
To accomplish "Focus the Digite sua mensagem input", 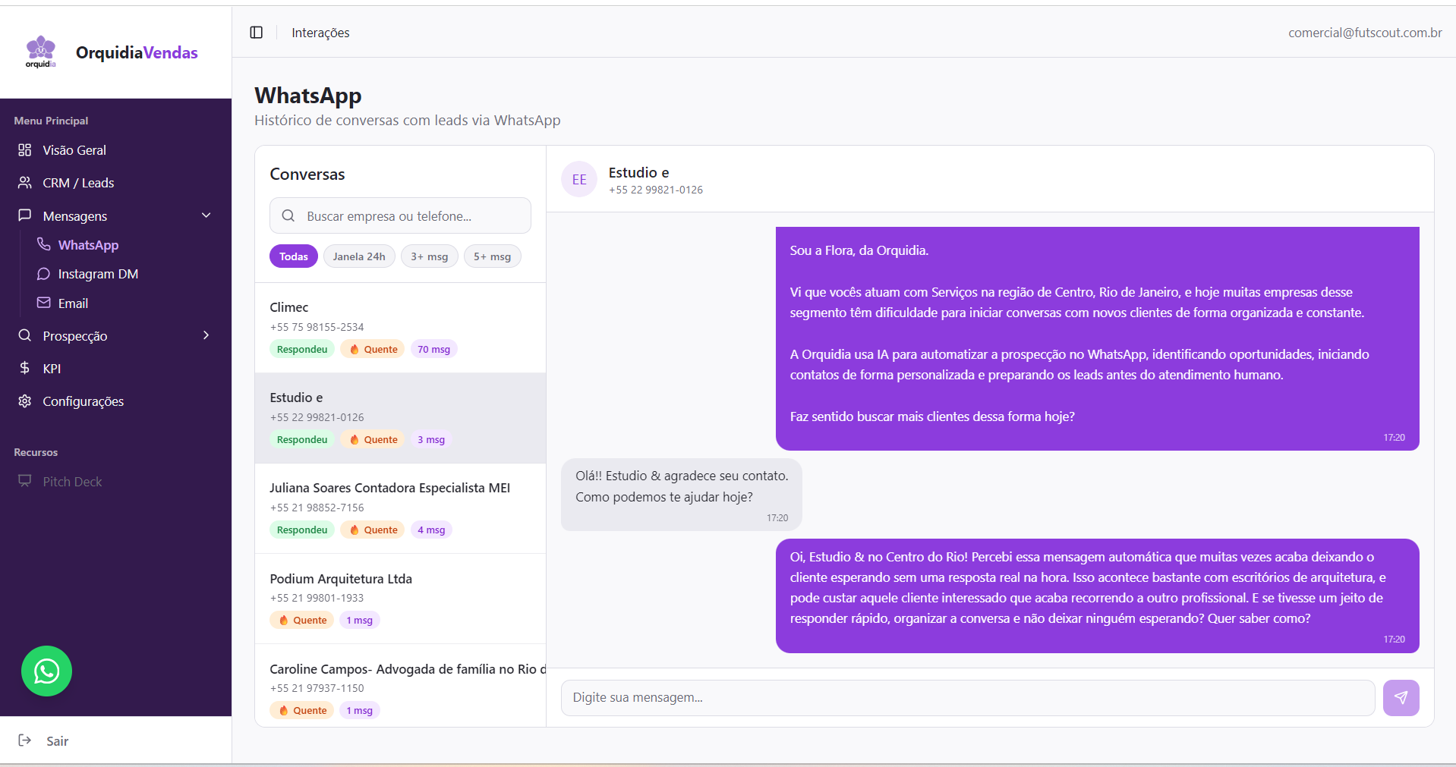I will tap(968, 697).
